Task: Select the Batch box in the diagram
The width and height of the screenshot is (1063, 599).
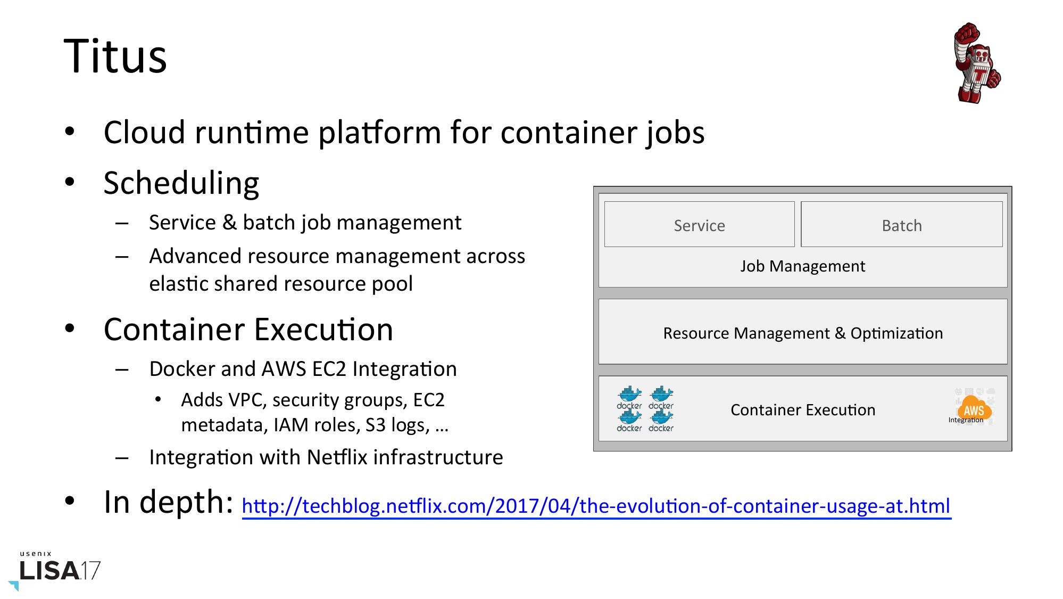Action: (901, 225)
